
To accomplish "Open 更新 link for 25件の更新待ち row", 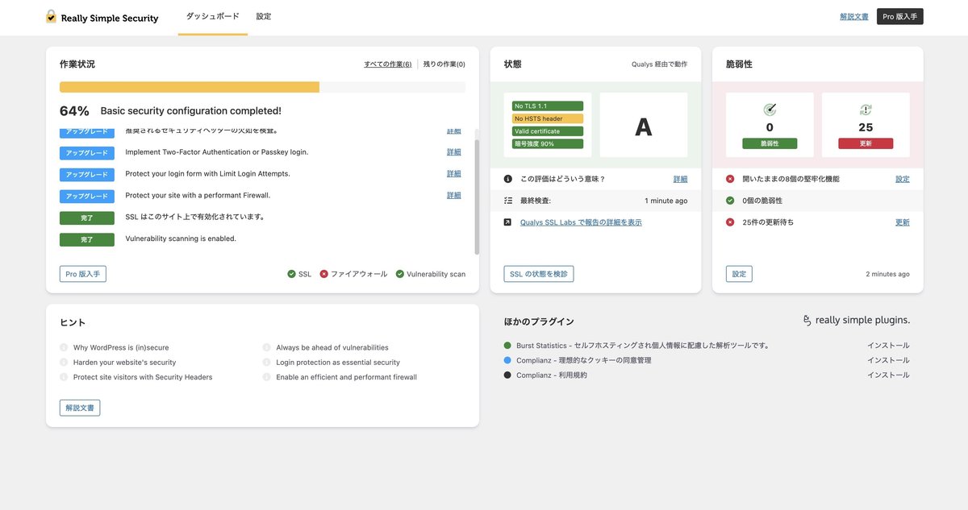I will (x=903, y=222).
